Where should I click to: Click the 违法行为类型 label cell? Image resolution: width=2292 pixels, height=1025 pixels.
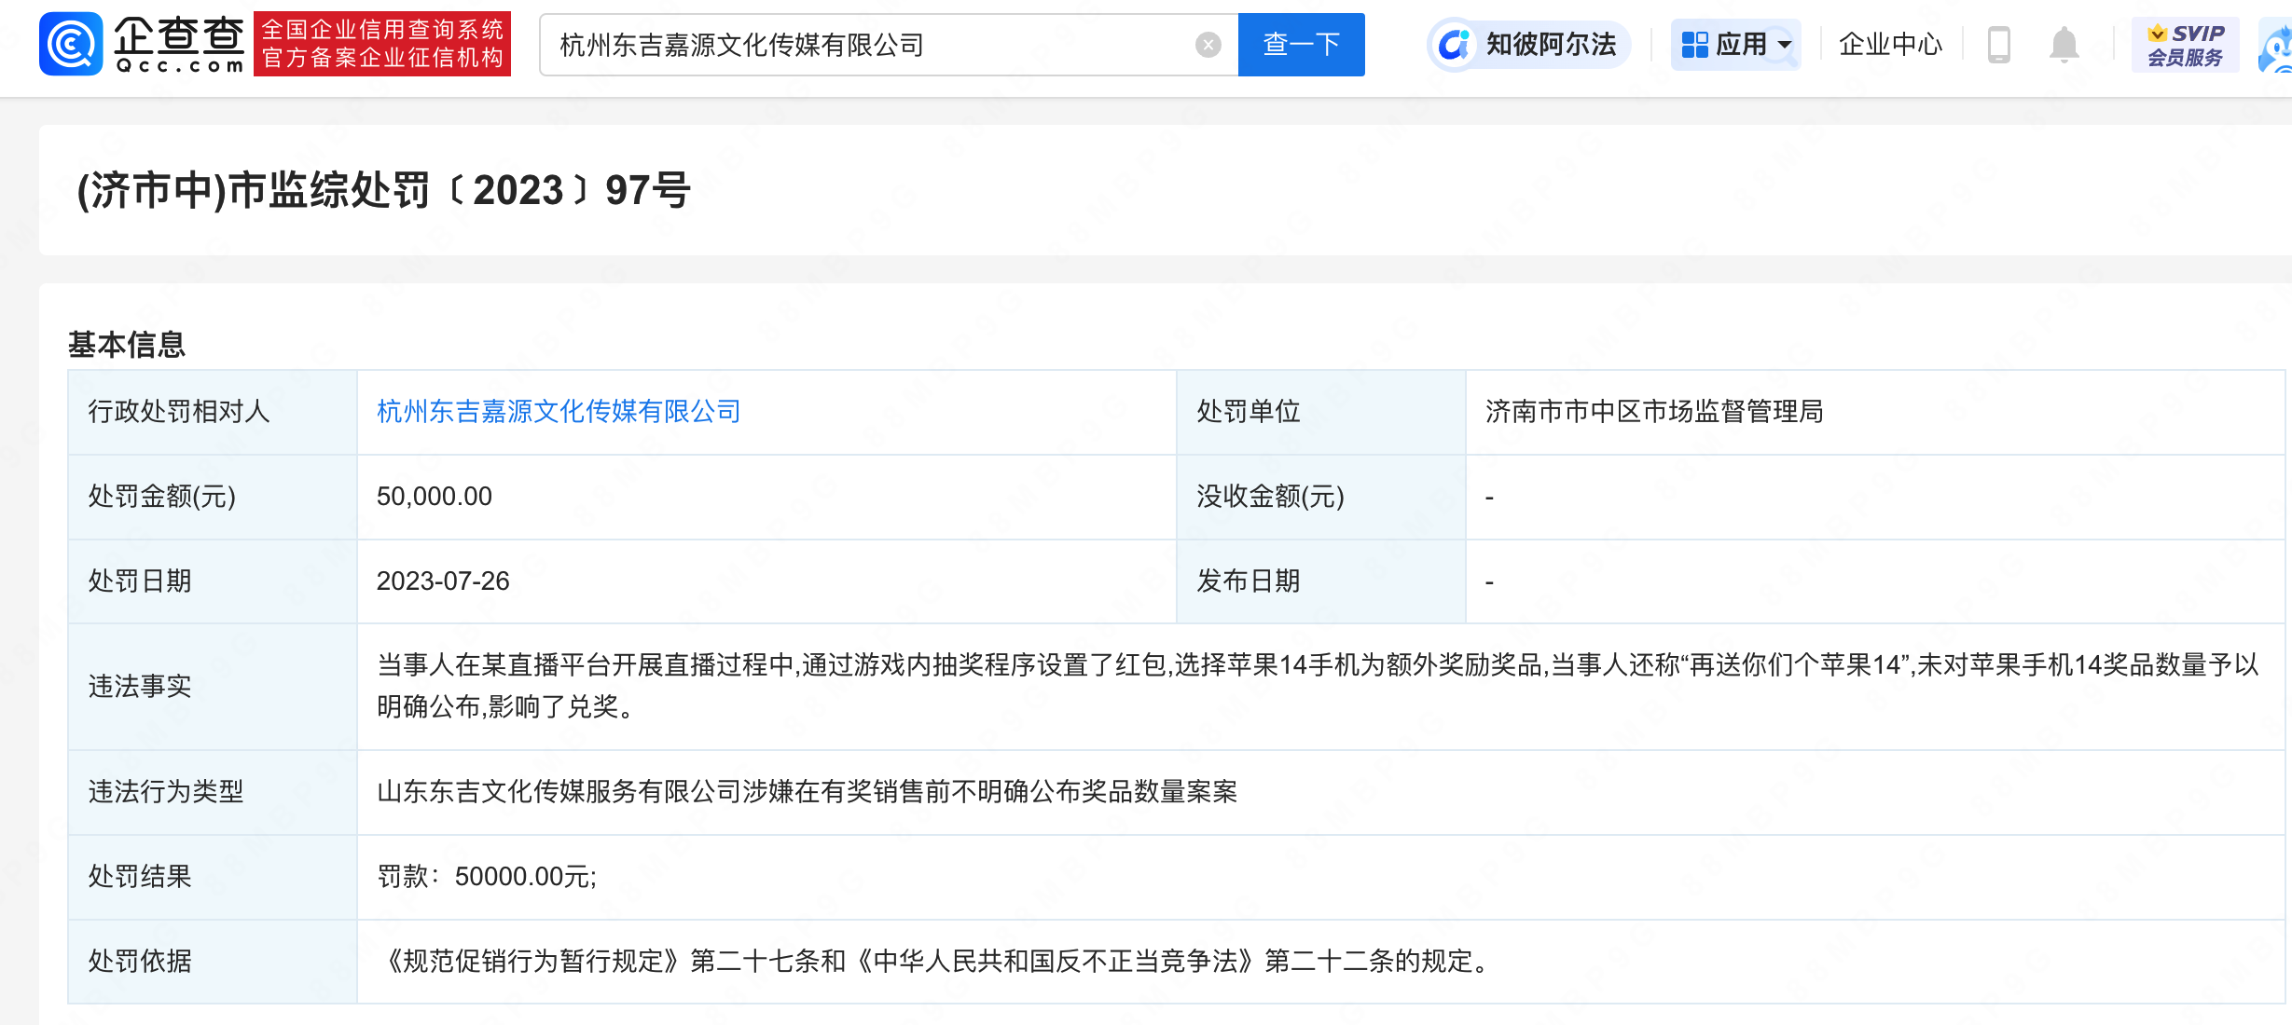(x=213, y=792)
